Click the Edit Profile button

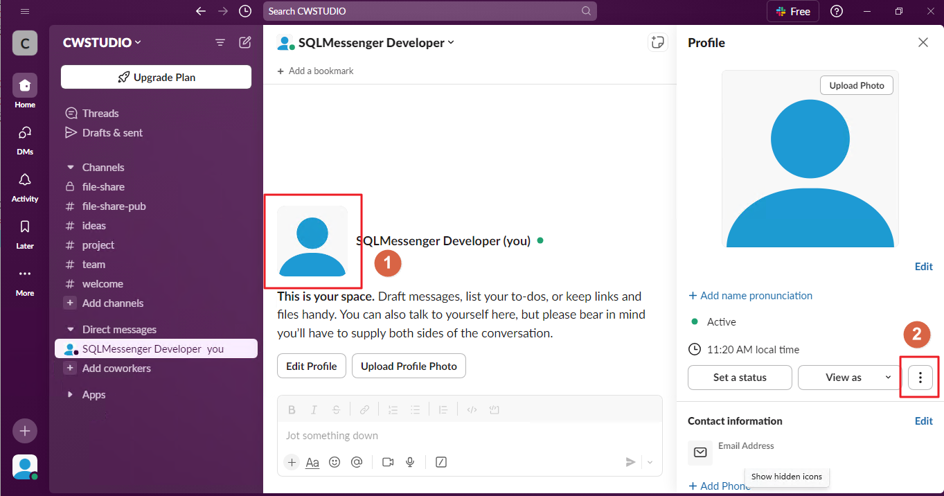[312, 366]
